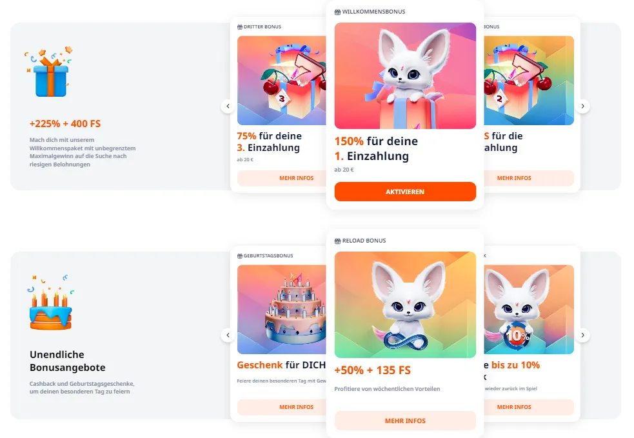Show next card in endless bonuses carousel
The width and height of the screenshot is (634, 438).
click(582, 335)
